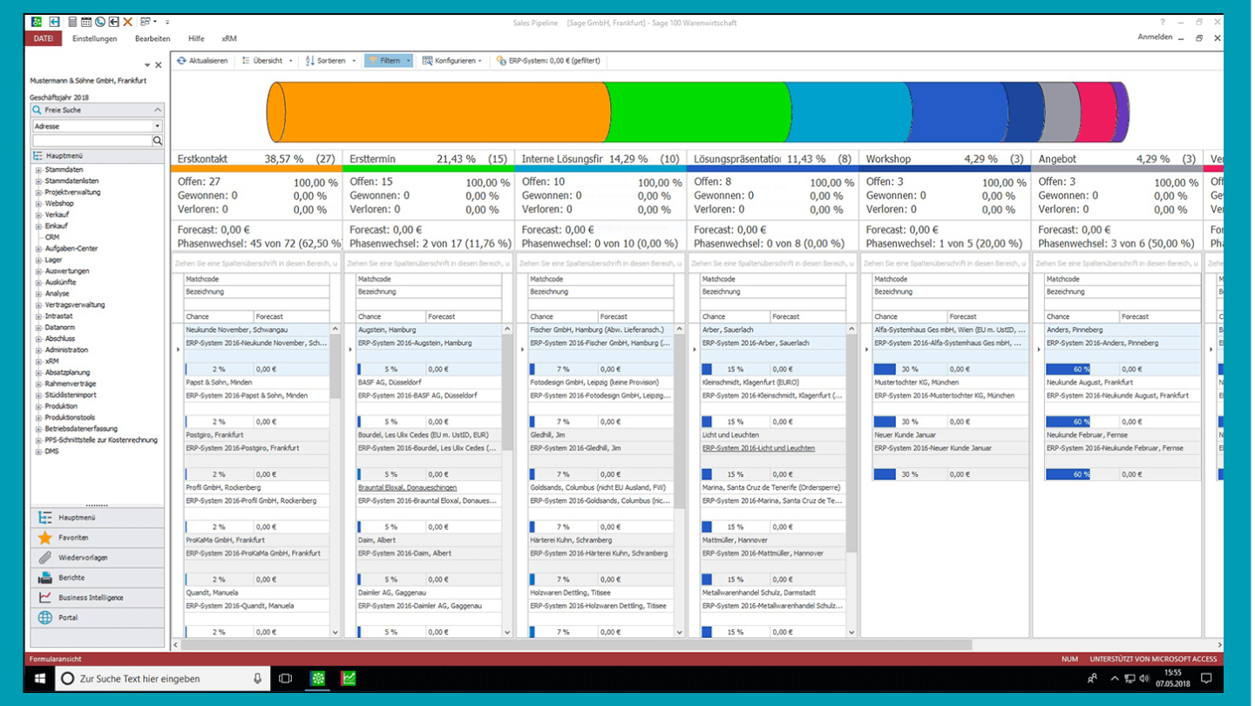Image resolution: width=1255 pixels, height=706 pixels.
Task: Open Berichte with the printer icon
Action: (x=45, y=578)
